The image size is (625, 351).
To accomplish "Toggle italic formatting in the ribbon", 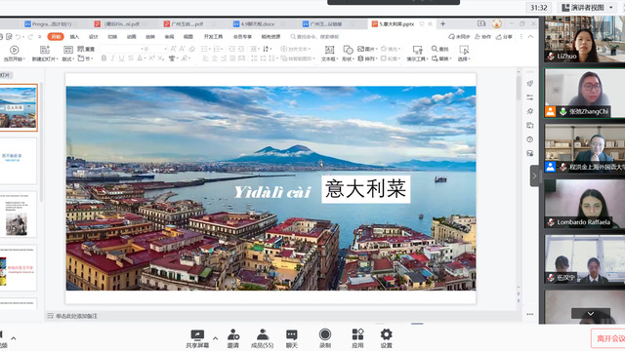I will [113, 58].
